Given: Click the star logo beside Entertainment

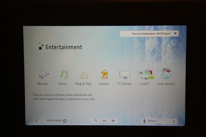Looking at the screenshot, I should pos(41,46).
